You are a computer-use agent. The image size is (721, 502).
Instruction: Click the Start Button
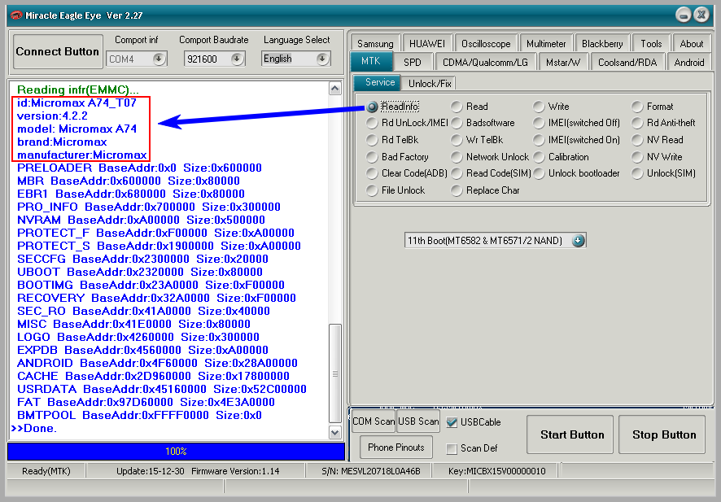(570, 434)
